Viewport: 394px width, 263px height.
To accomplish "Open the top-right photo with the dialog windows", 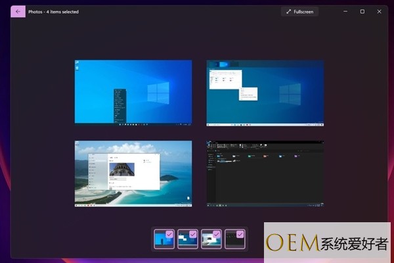I will [x=265, y=92].
